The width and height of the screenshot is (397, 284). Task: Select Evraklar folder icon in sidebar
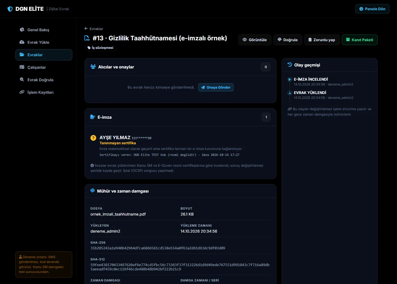pos(22,55)
